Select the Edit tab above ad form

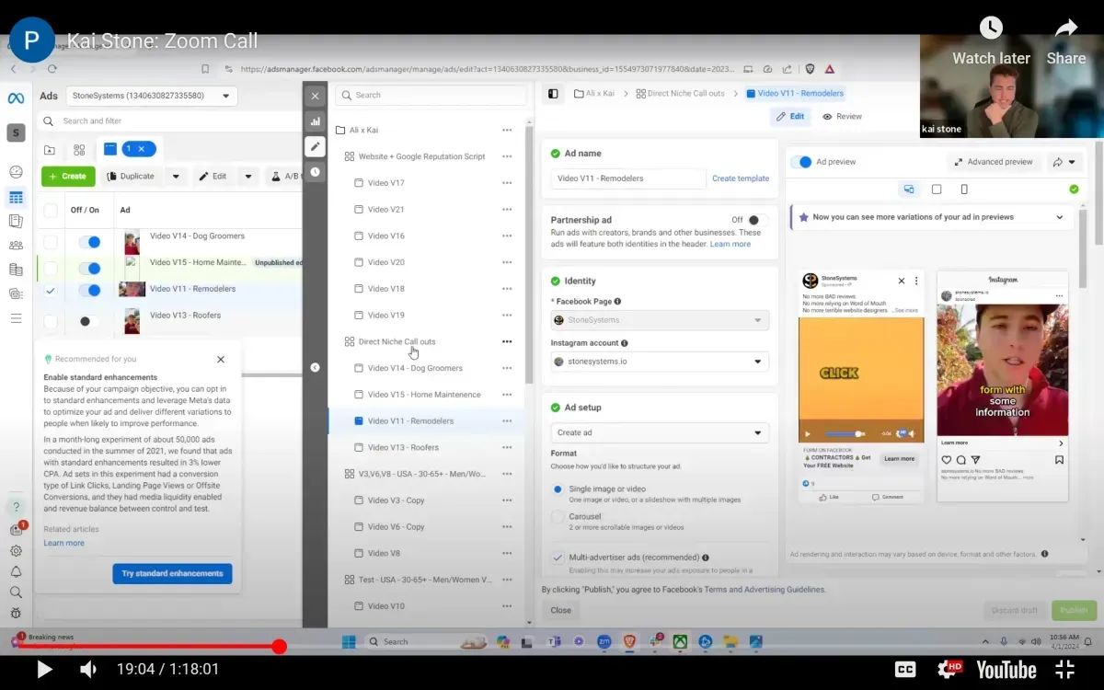pyautogui.click(x=790, y=117)
